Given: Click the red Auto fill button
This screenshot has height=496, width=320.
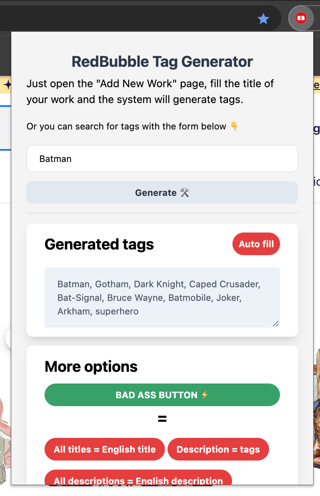Looking at the screenshot, I should click(256, 244).
